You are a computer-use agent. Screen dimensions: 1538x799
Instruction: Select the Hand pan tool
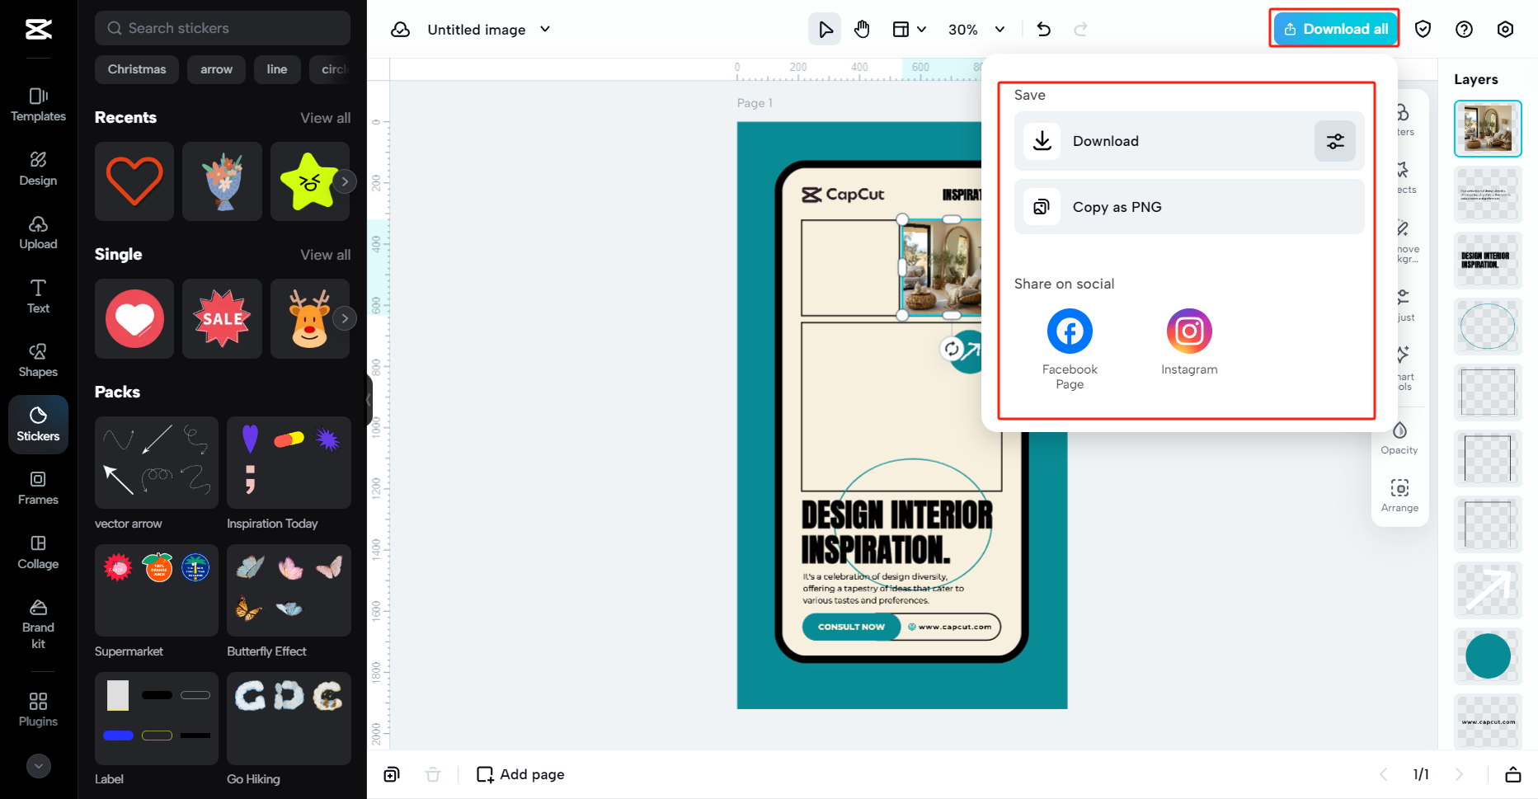pyautogui.click(x=862, y=28)
